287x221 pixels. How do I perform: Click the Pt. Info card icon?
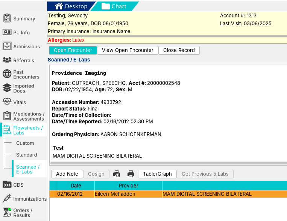click(x=7, y=32)
